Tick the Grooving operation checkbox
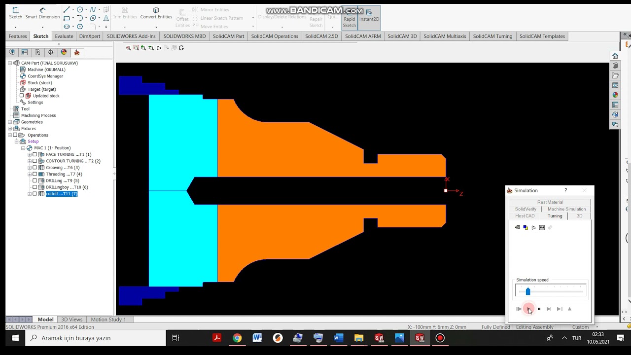This screenshot has height=355, width=631. coord(35,168)
